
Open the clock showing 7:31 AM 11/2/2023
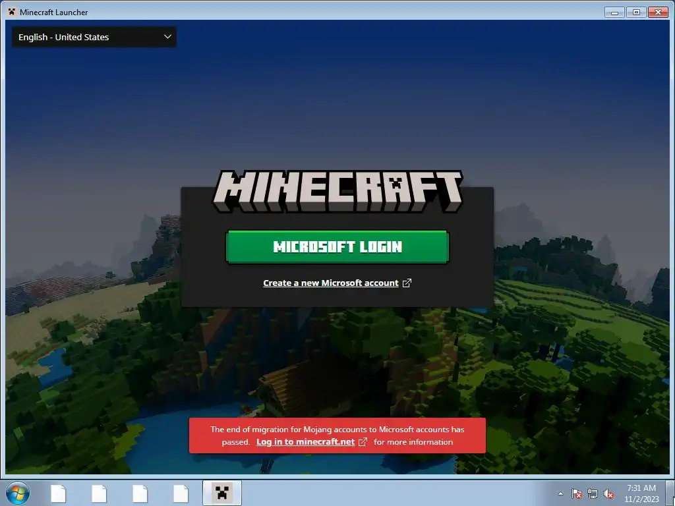[641, 493]
